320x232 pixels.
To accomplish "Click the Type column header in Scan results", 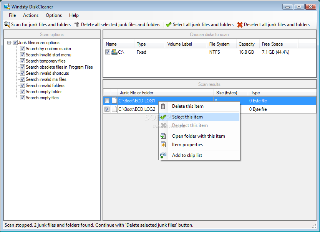I will (282, 93).
